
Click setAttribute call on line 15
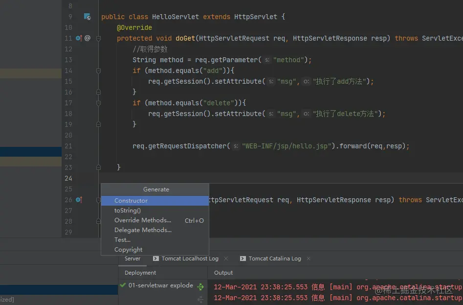click(x=238, y=81)
